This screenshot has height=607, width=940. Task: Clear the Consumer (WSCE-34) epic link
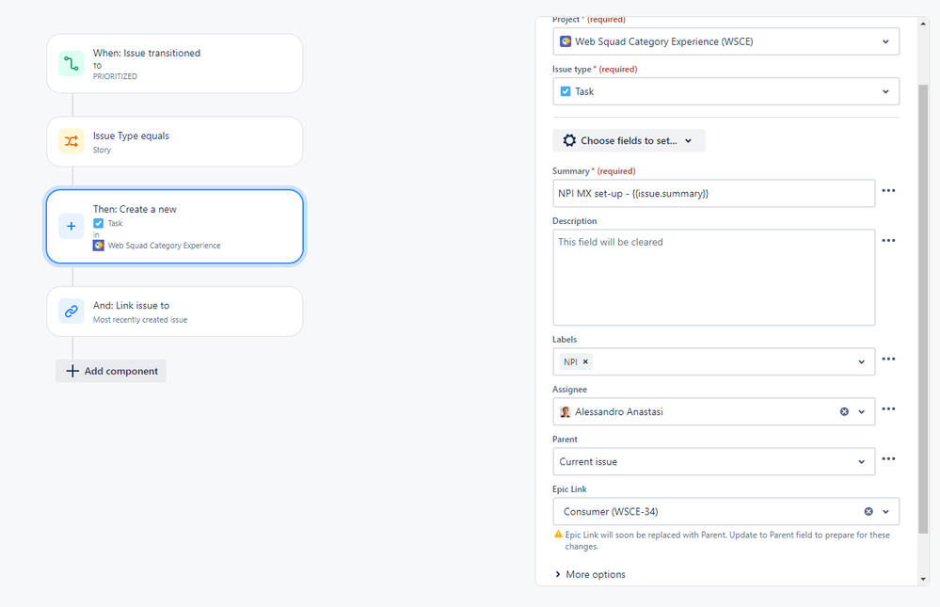tap(868, 511)
